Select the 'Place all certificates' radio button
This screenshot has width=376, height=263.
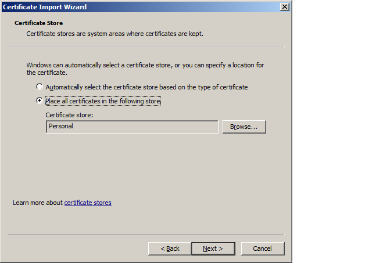(40, 101)
